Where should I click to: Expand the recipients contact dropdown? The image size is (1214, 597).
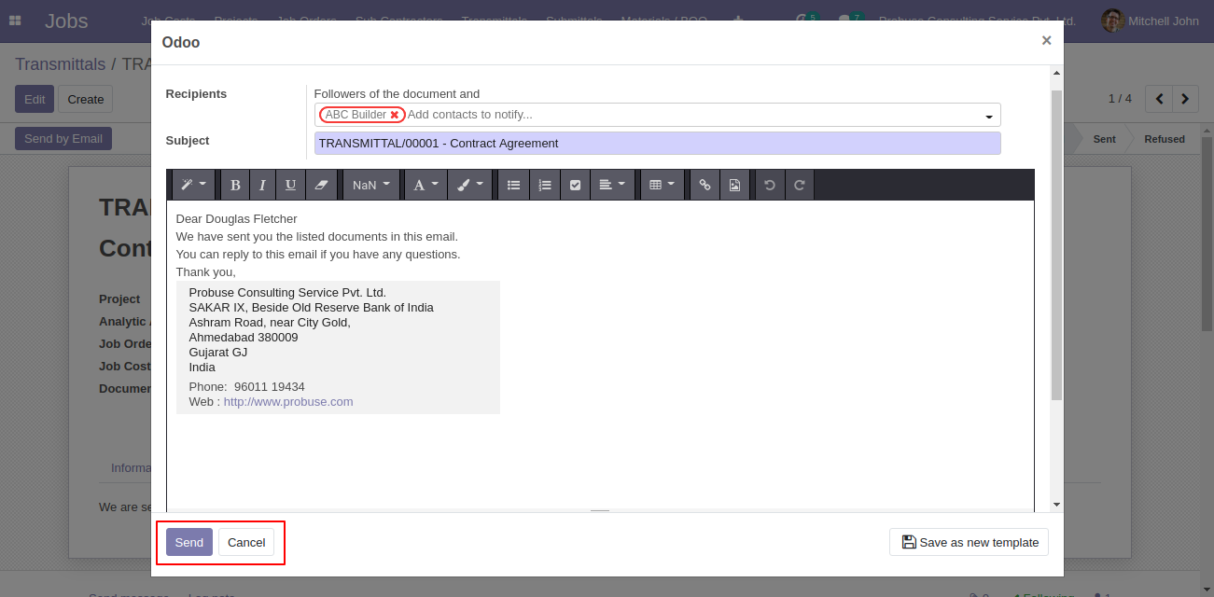click(989, 117)
